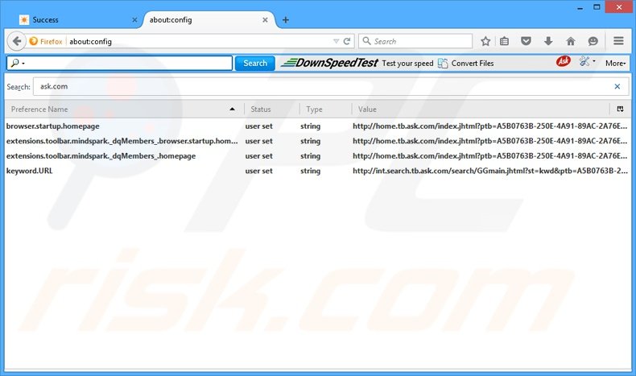Maximize the Firefox window
Image resolution: width=636 pixels, height=376 pixels.
(597, 7)
